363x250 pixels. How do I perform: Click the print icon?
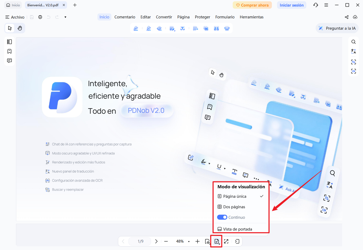40,17
